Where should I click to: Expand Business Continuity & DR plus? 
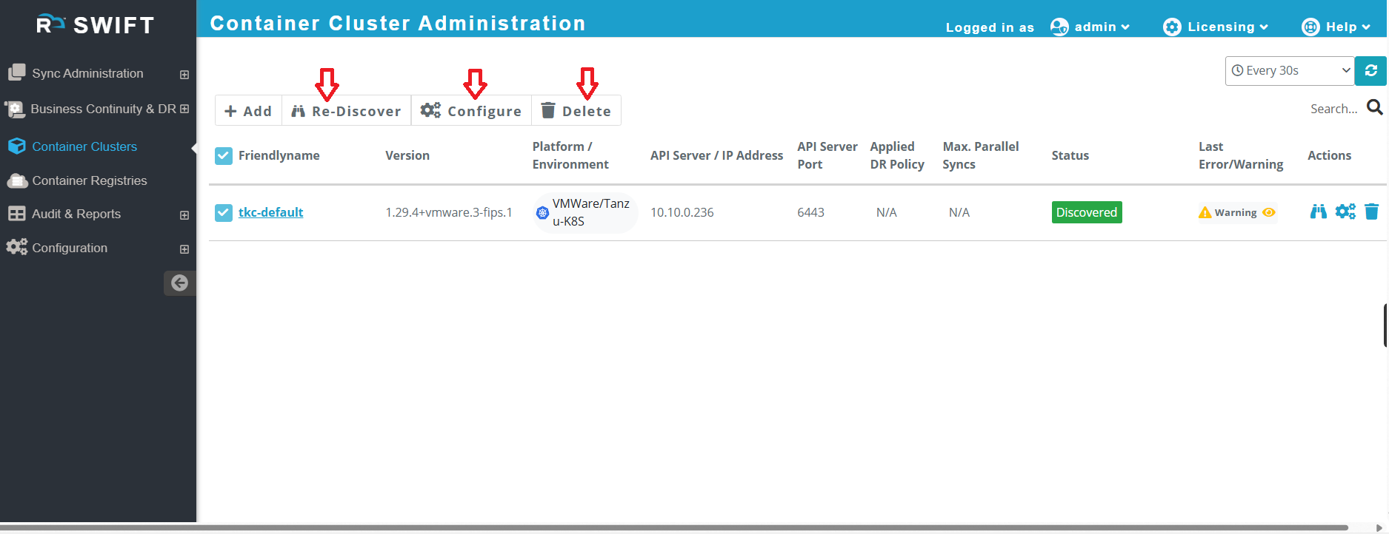point(184,109)
